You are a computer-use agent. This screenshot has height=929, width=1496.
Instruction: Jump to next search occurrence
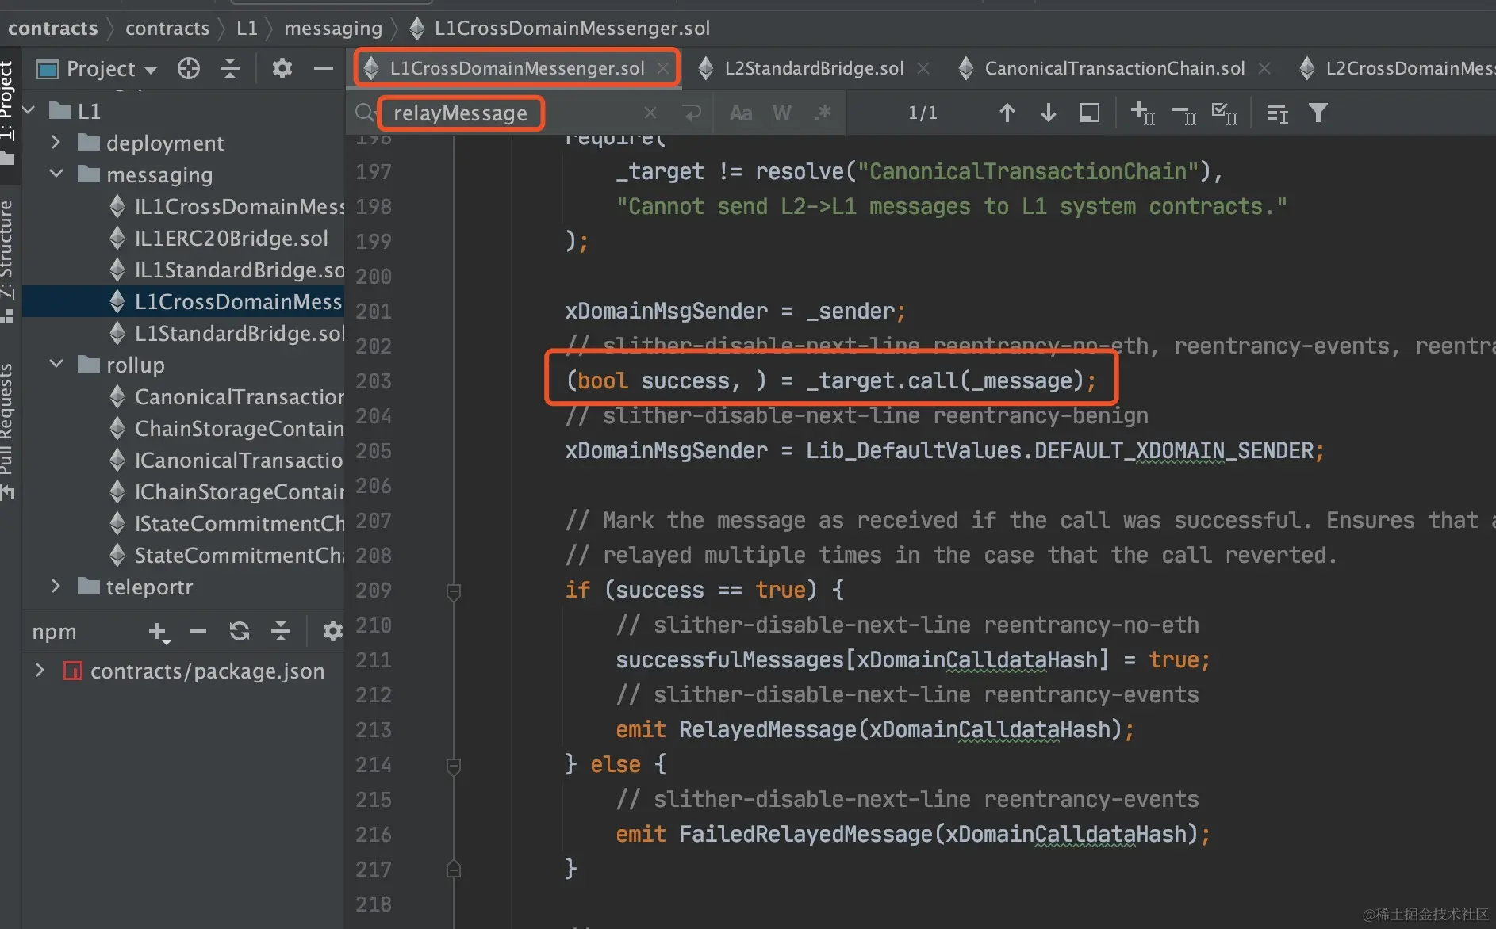[1049, 113]
